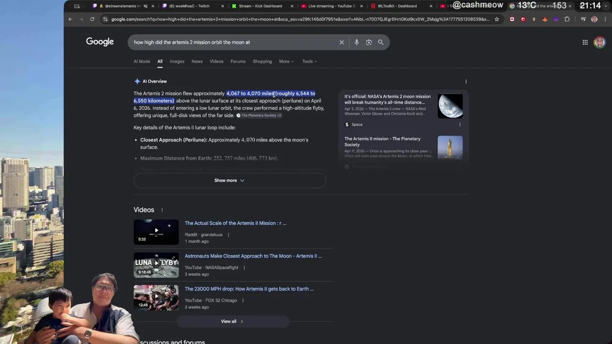Screen dimensions: 612x344
Task: Switch to Forums results tab
Action: pyautogui.click(x=238, y=61)
